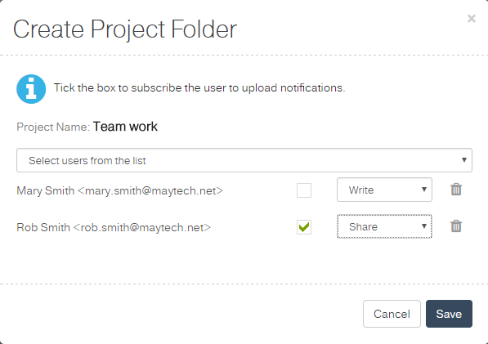Delete Rob Smith with the trash icon
Screen dimensions: 488x344
coord(456,226)
